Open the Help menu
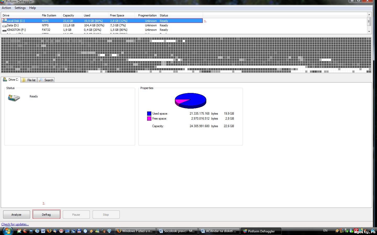Screen dimensions: 377x235 (32, 8)
